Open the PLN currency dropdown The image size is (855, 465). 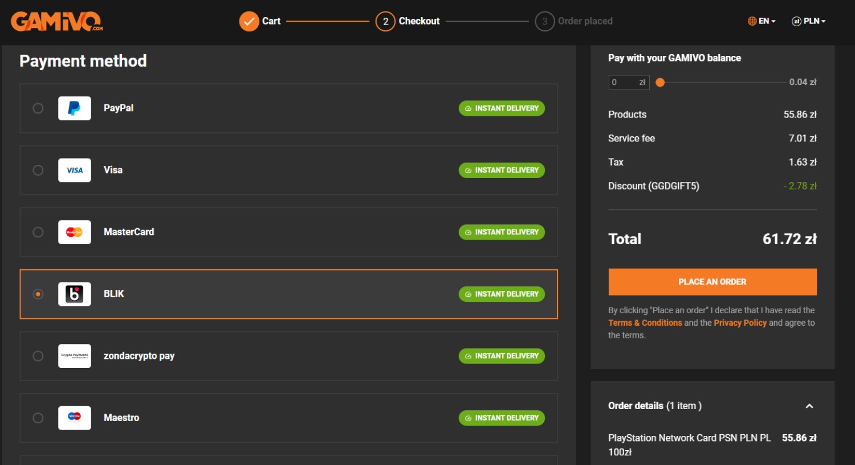[x=809, y=21]
